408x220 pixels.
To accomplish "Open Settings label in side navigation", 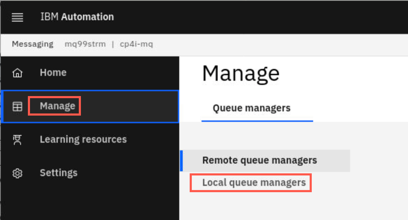I will tap(59, 173).
